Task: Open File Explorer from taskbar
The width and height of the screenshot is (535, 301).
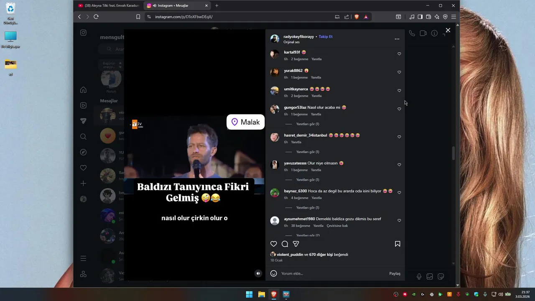Action: (x=261, y=294)
